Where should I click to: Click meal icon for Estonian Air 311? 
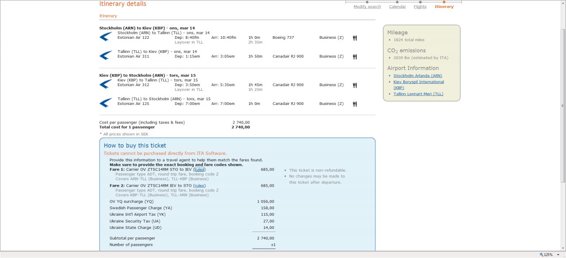click(x=355, y=57)
